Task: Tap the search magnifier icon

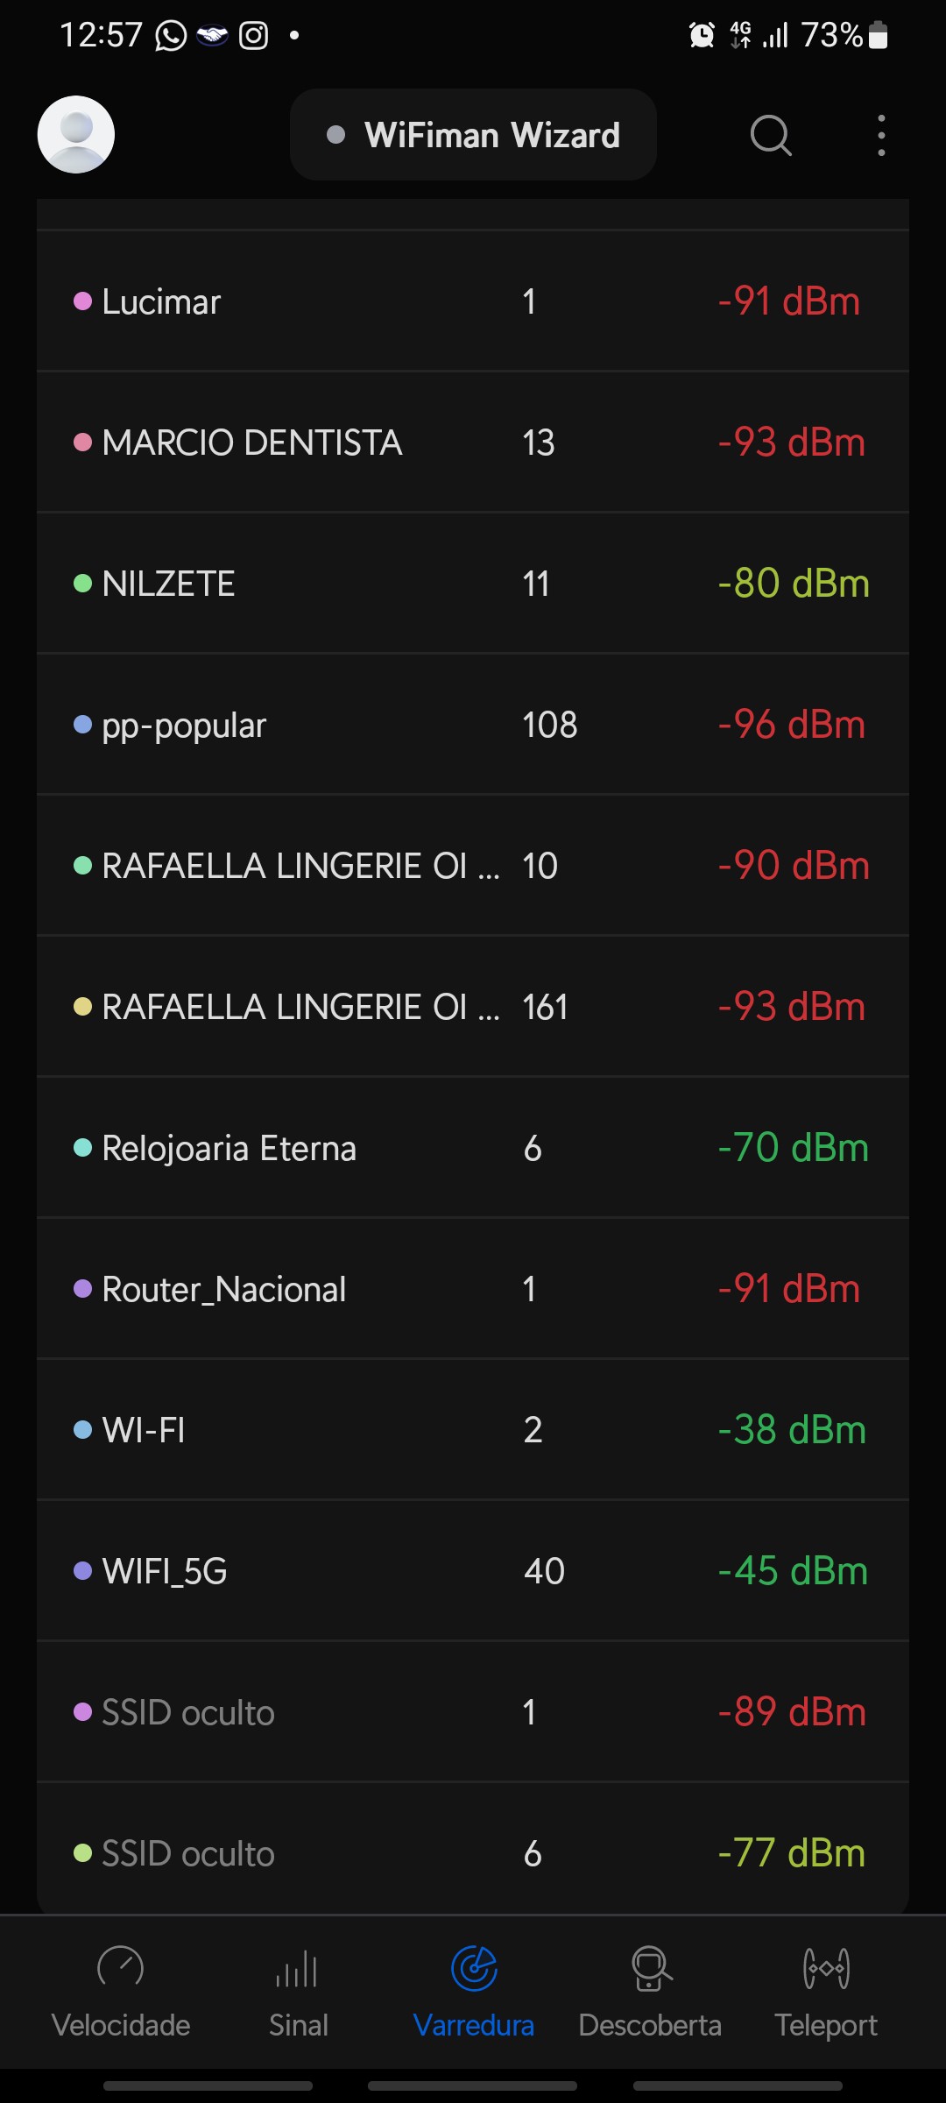Action: 771,136
